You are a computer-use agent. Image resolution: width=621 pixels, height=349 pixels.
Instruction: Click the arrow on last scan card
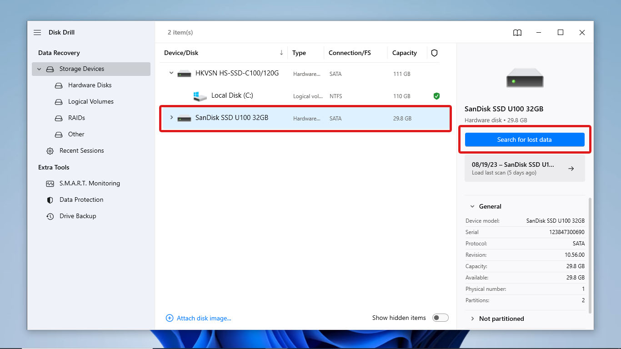(571, 169)
